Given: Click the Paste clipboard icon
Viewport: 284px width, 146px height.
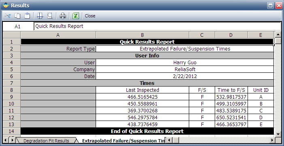Looking at the screenshot, I should (27, 16).
